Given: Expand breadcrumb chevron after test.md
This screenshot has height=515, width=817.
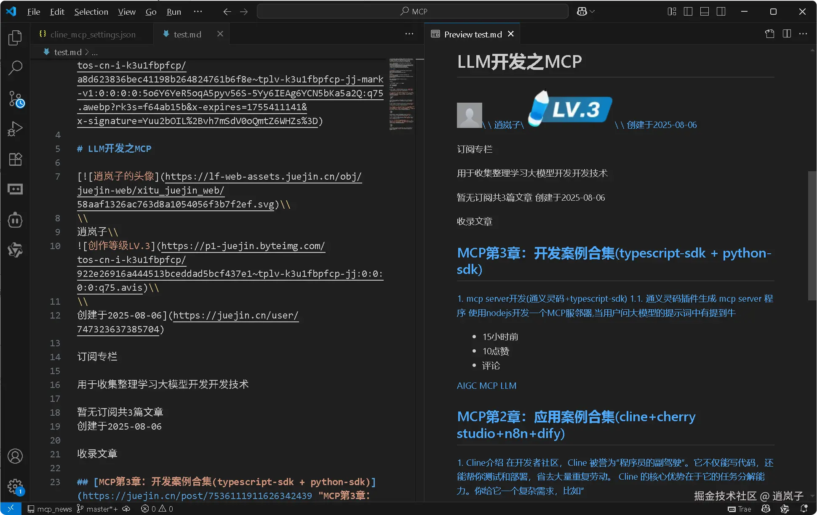Looking at the screenshot, I should 87,52.
